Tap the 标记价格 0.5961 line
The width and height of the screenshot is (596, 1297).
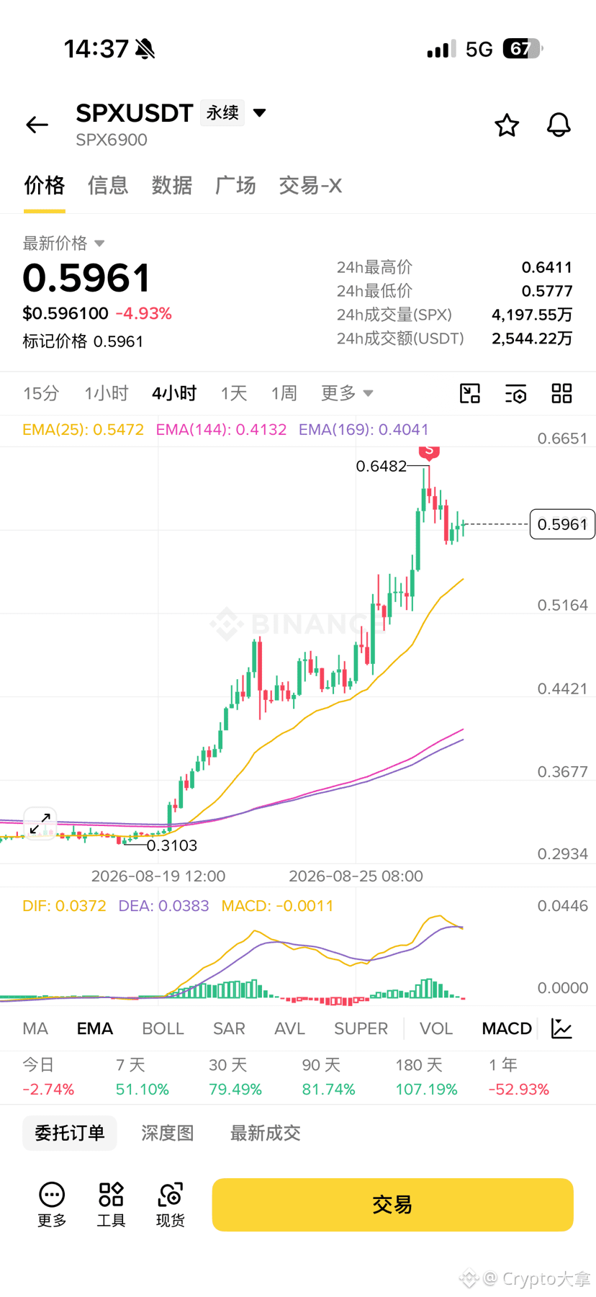point(83,341)
